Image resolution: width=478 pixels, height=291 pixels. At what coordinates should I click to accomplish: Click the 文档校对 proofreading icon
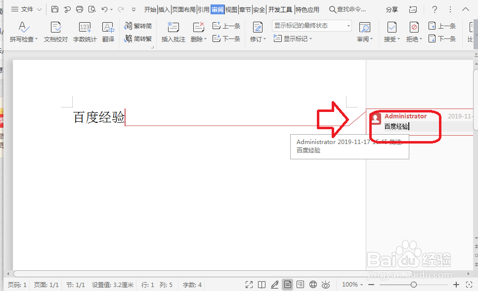[56, 27]
